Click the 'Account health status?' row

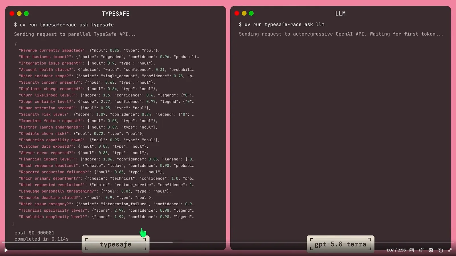[107, 70]
